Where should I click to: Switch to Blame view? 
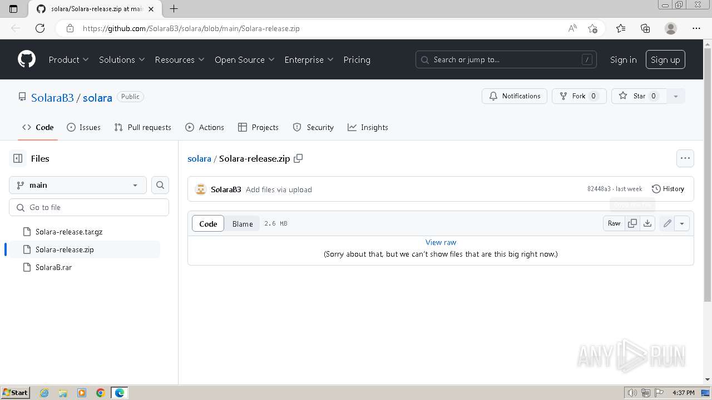tap(243, 223)
